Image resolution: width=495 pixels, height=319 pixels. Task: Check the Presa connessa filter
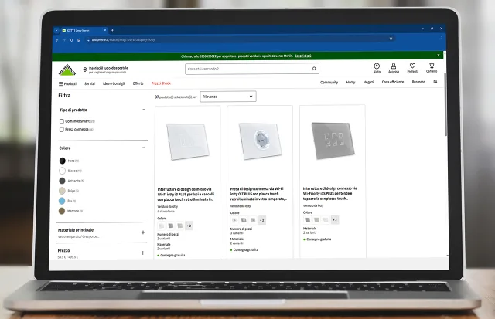click(62, 129)
